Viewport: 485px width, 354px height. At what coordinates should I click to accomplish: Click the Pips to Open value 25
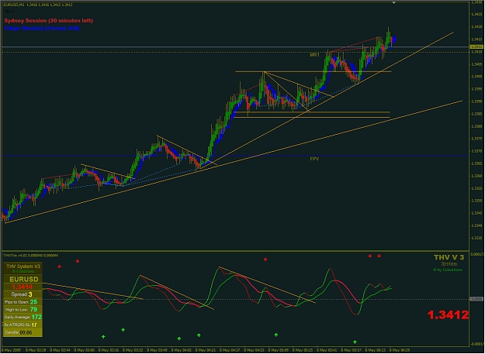33,302
